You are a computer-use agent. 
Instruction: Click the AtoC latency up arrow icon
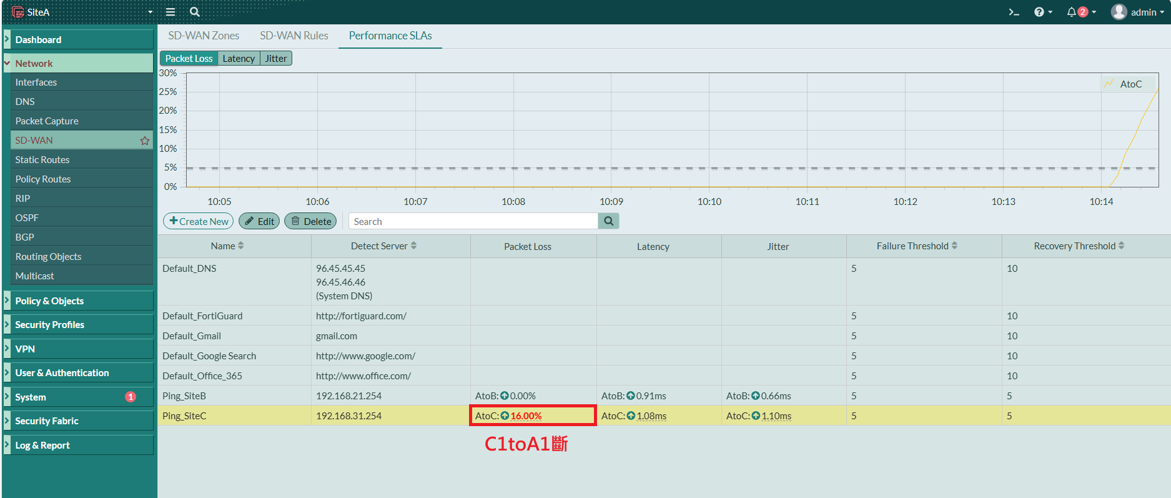coord(631,416)
